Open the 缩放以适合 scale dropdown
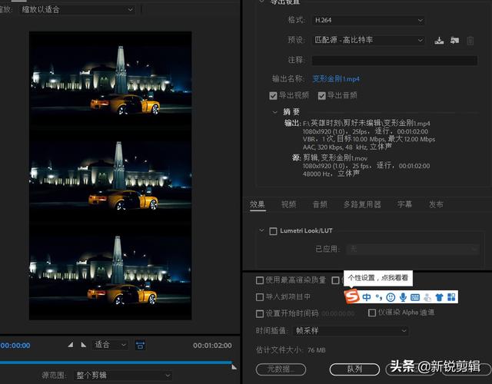Viewport: 492px width, 384px height. point(77,10)
